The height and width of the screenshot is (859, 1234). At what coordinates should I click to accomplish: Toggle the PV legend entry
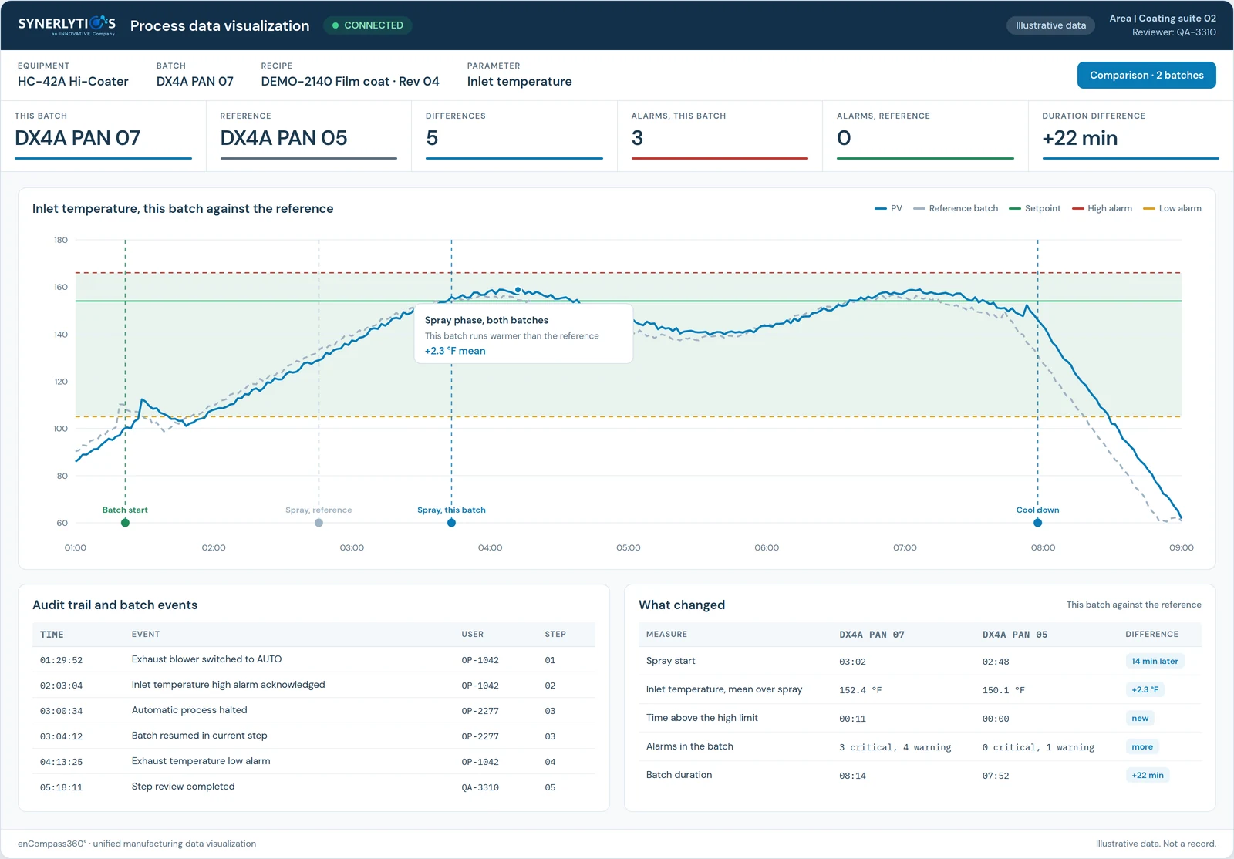[888, 208]
